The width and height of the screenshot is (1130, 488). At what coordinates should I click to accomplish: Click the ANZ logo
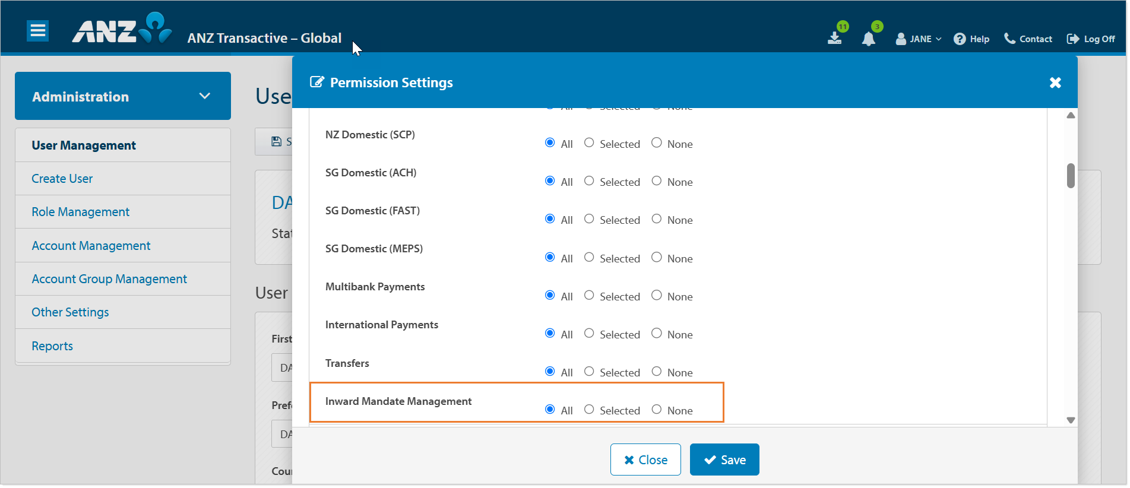click(x=122, y=29)
